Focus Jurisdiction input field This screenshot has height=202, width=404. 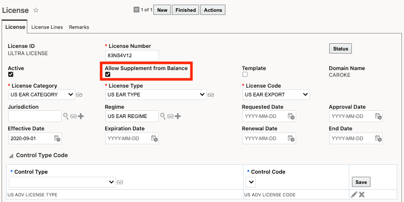(x=35, y=116)
